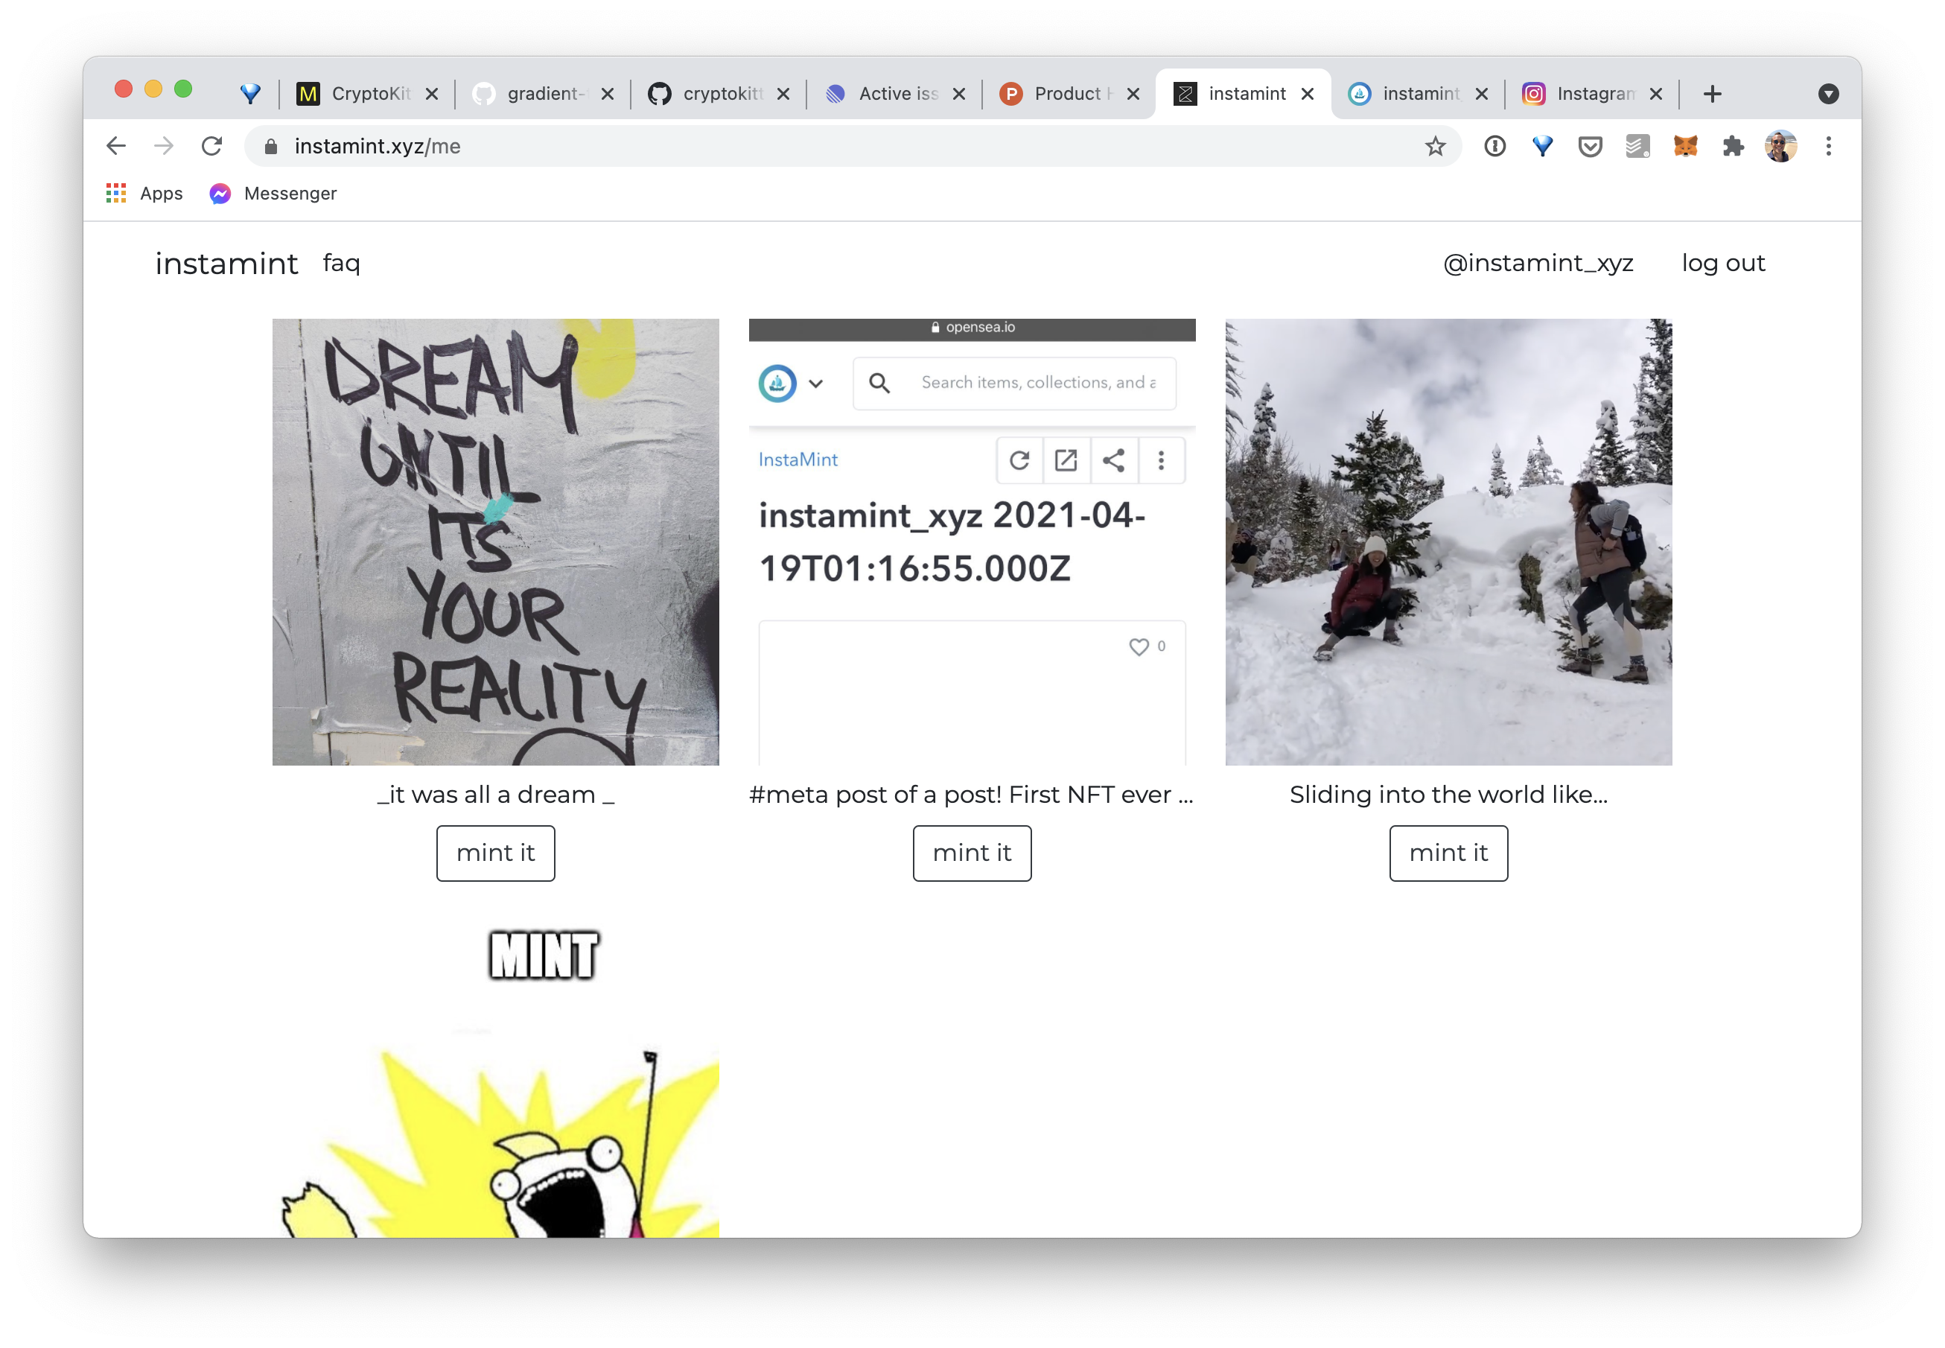Open the Chrome three-dot menu
Screen dimensions: 1945x1348
click(1828, 146)
